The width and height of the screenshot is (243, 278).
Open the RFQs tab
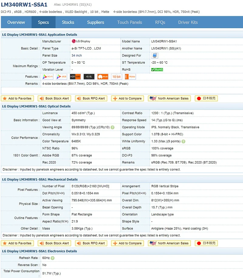click(160, 22)
